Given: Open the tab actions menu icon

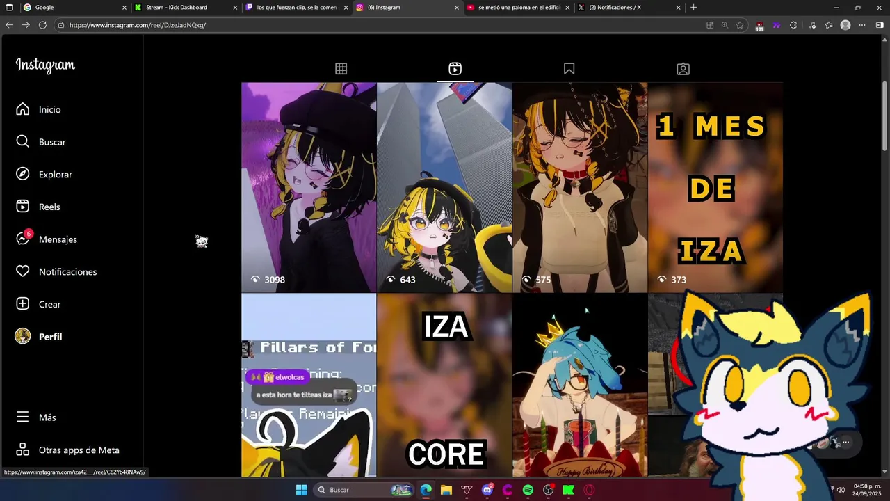Looking at the screenshot, I should coord(10,8).
